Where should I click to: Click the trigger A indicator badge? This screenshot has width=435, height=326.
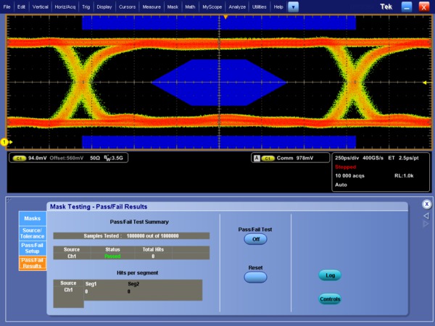pyautogui.click(x=256, y=157)
